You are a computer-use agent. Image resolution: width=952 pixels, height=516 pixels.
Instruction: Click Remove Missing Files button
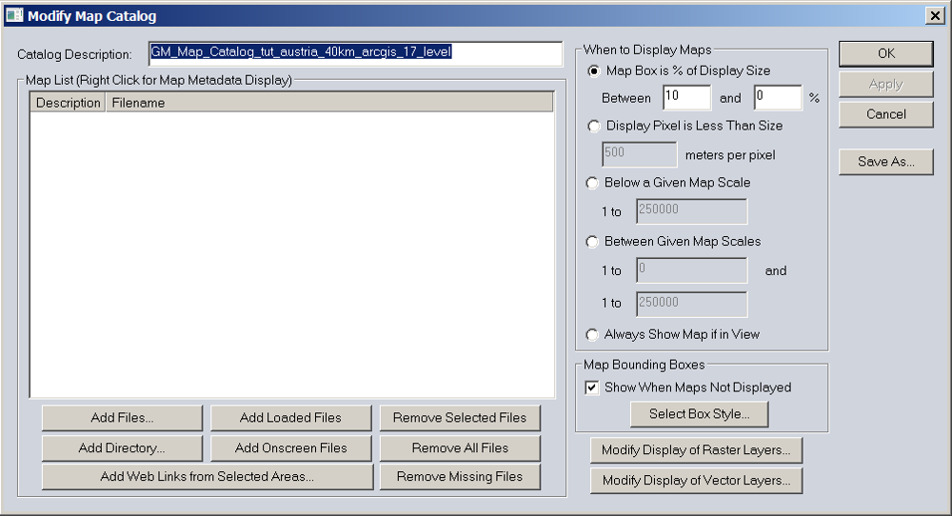coord(460,477)
